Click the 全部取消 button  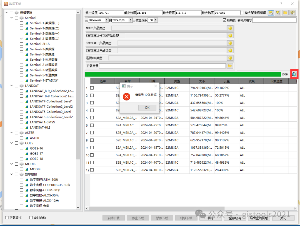235,218
